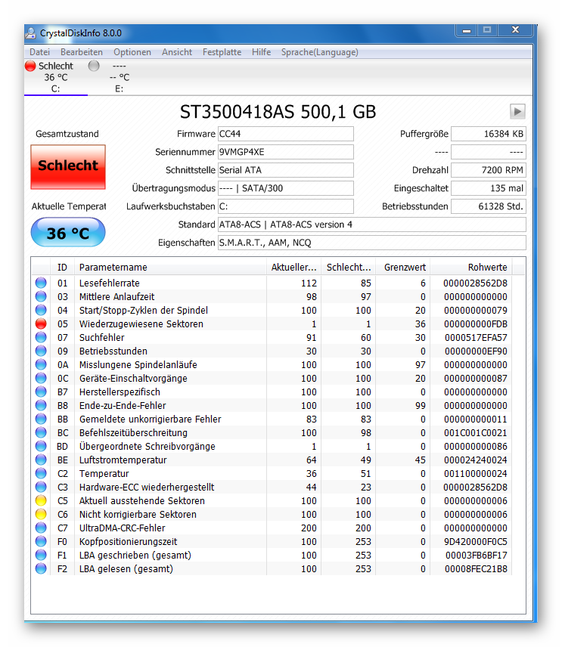This screenshot has width=562, height=647.
Task: Open the Datei menu
Action: (x=39, y=52)
